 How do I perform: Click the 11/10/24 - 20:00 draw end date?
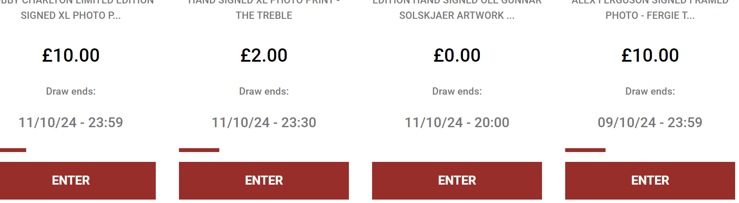click(457, 122)
